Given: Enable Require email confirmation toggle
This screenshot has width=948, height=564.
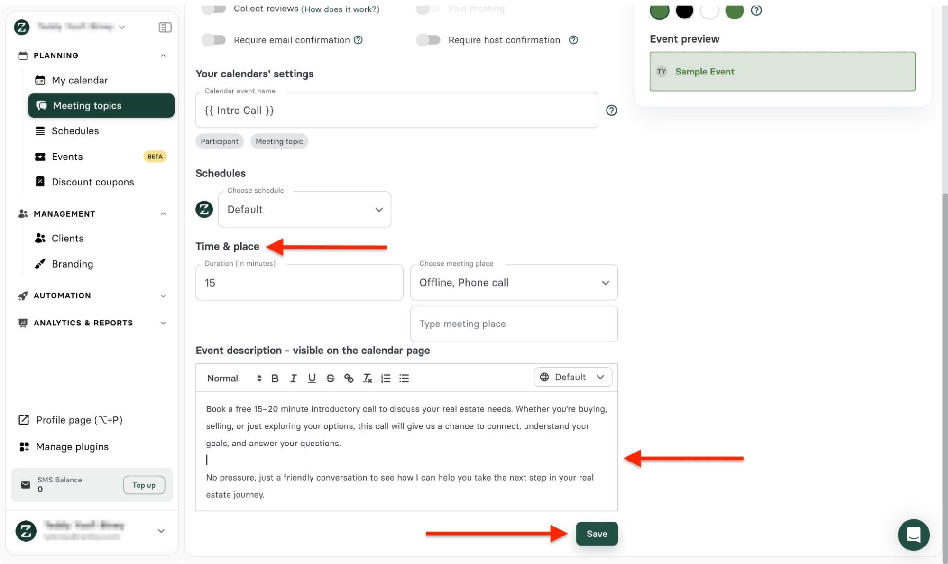Looking at the screenshot, I should click(x=213, y=40).
